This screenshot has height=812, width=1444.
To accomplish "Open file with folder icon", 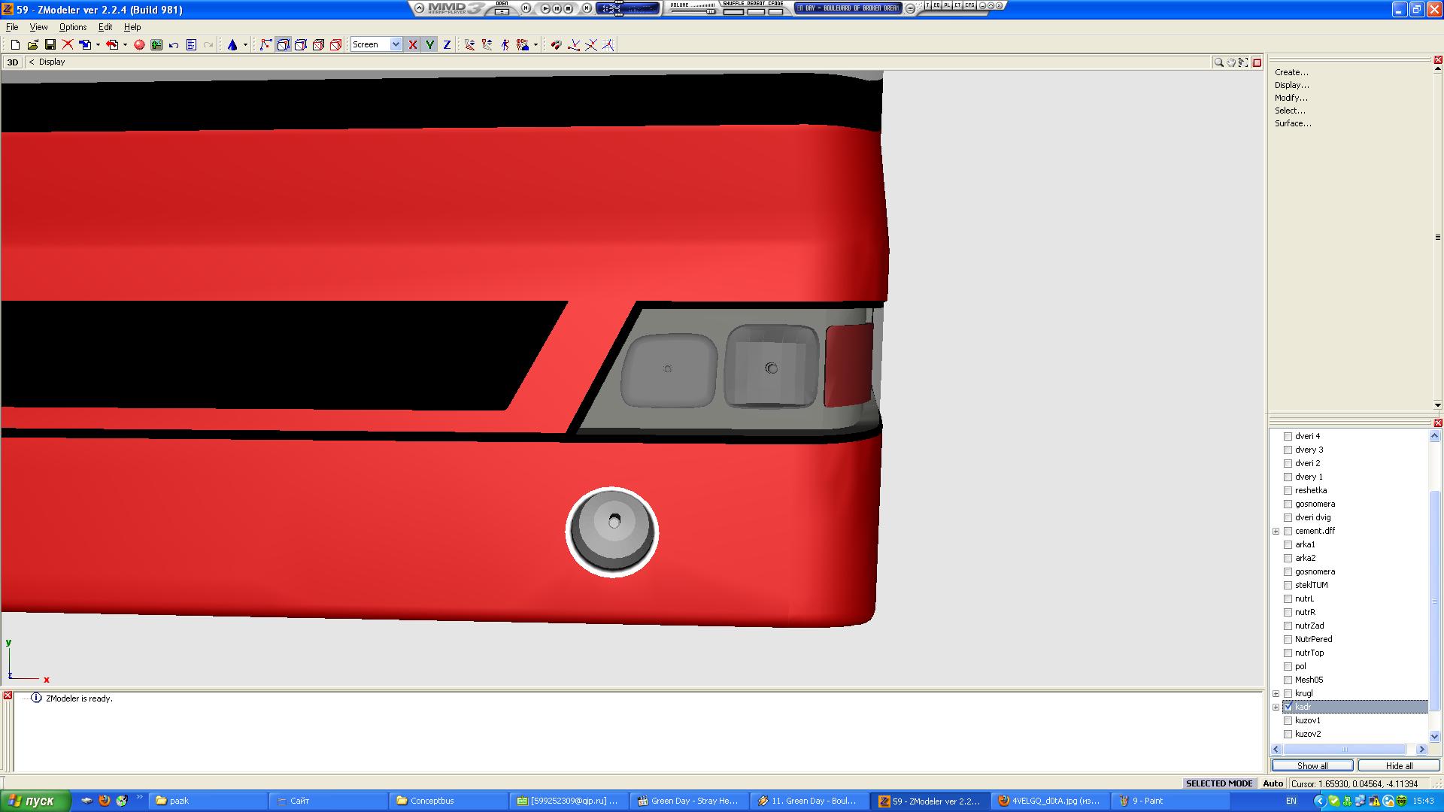I will coord(32,45).
